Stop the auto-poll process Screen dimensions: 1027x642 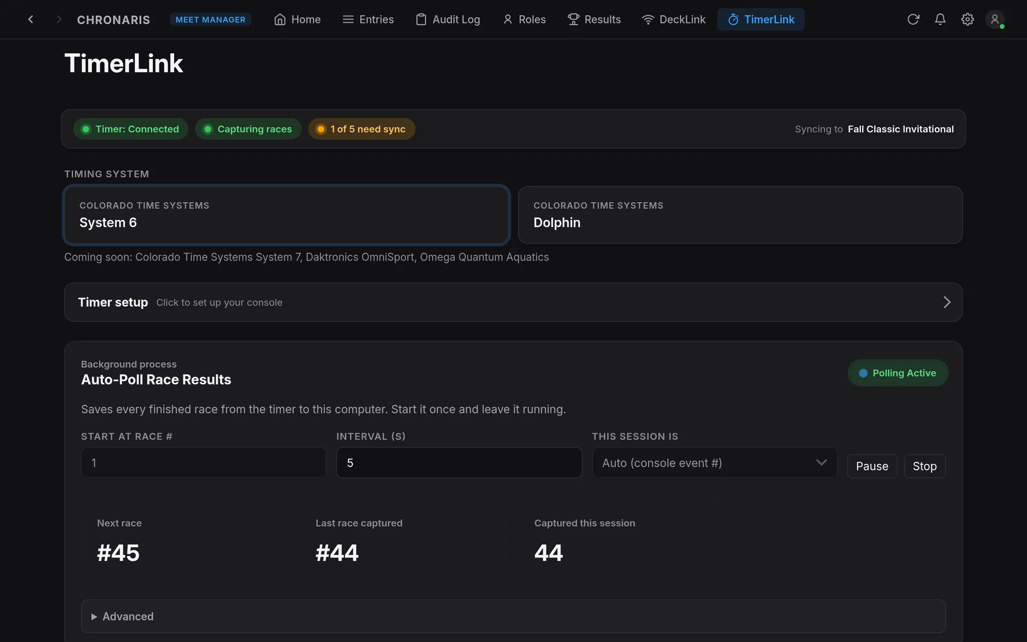pyautogui.click(x=924, y=466)
